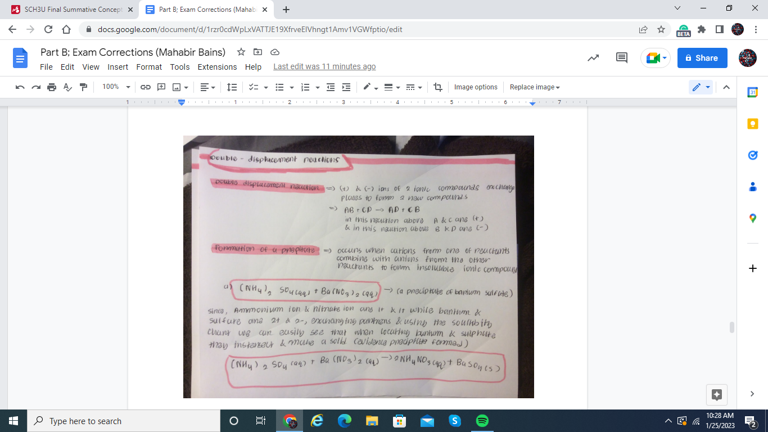Viewport: 768px width, 432px height.
Task: Open the zoom level dropdown
Action: click(116, 87)
